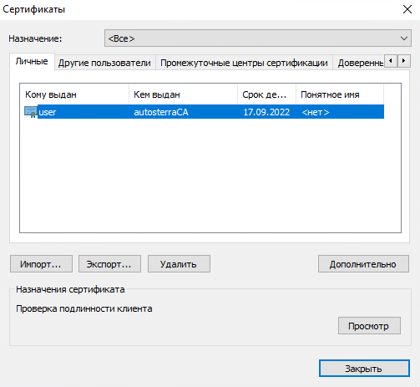This screenshot has height=387, width=420.
Task: Click the right tab scroll arrow
Action: tap(404, 61)
